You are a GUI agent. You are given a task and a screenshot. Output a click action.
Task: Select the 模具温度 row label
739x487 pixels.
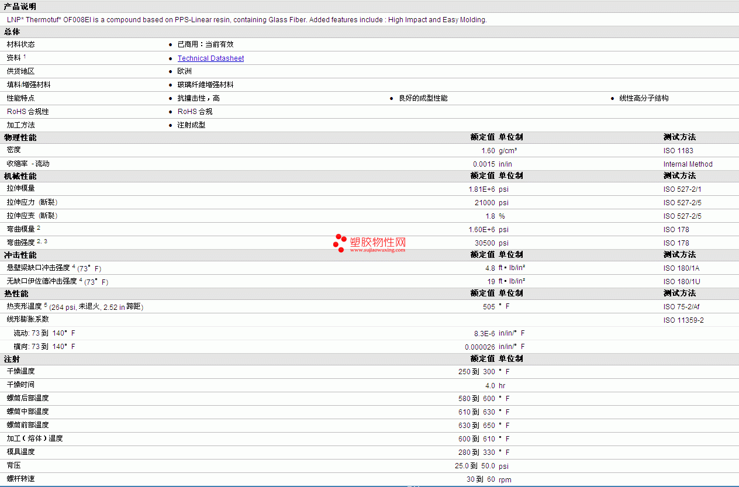tap(21, 452)
